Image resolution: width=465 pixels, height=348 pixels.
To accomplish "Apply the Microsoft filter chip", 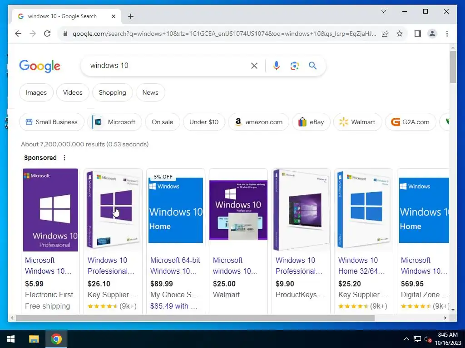I will coord(114,122).
